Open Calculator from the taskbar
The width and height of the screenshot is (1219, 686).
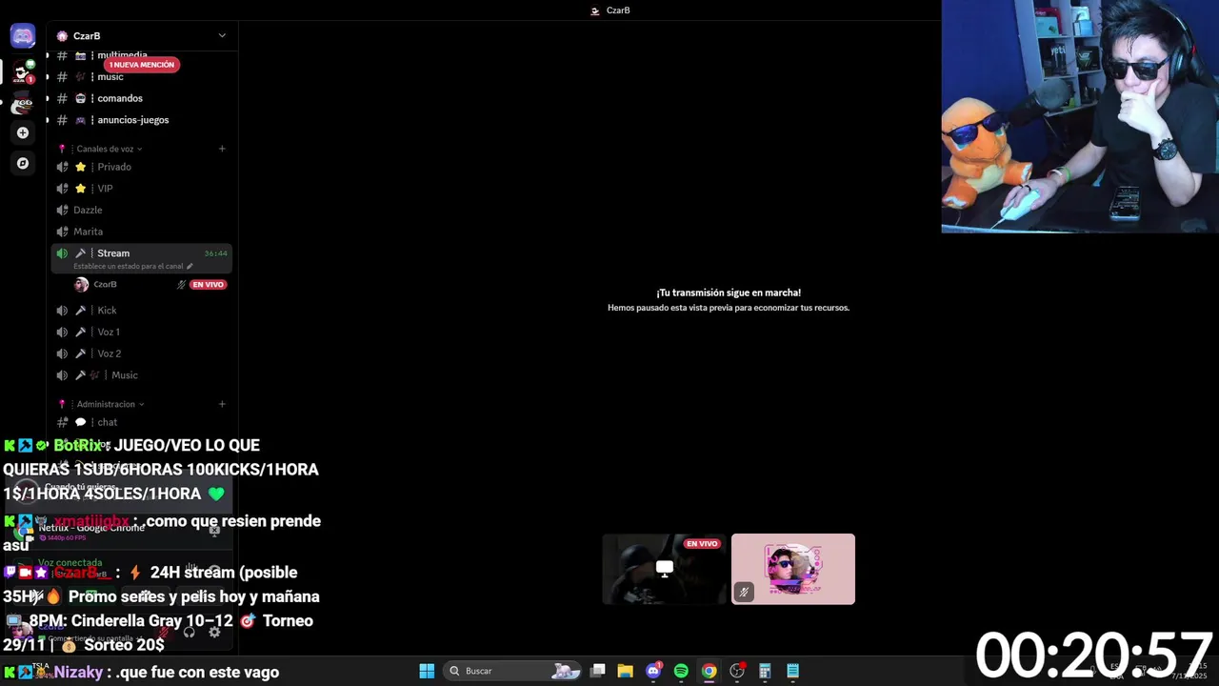coord(765,671)
